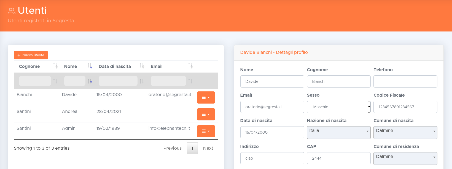Click the sort icon beside Email header

[x=190, y=66]
